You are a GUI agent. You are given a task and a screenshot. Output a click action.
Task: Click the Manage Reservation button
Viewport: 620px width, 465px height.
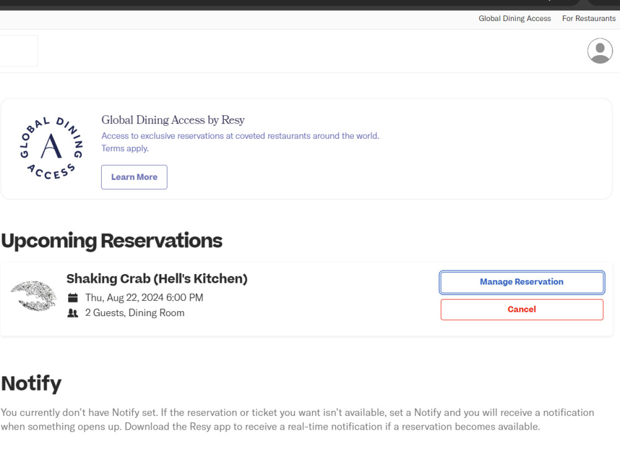click(x=521, y=282)
